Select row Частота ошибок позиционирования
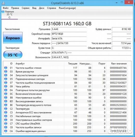This screenshot has width=135, height=137. click(66, 83)
